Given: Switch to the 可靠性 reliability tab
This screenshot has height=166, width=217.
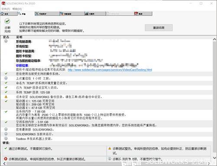Looking at the screenshot, I should pyautogui.click(x=95, y=14).
